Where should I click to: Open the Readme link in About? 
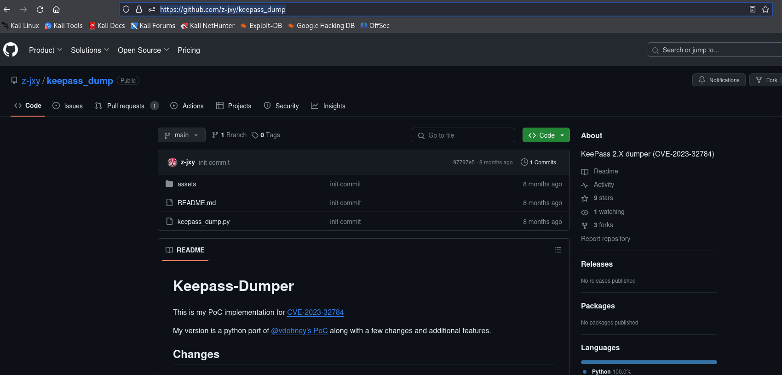(x=600, y=171)
